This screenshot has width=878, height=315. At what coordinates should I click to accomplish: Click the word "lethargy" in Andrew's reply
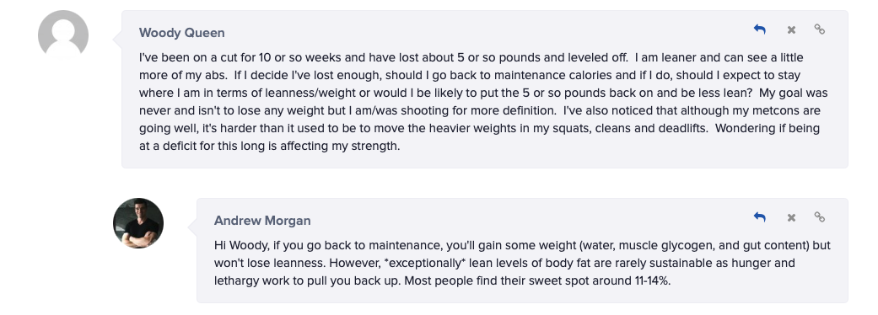[236, 280]
